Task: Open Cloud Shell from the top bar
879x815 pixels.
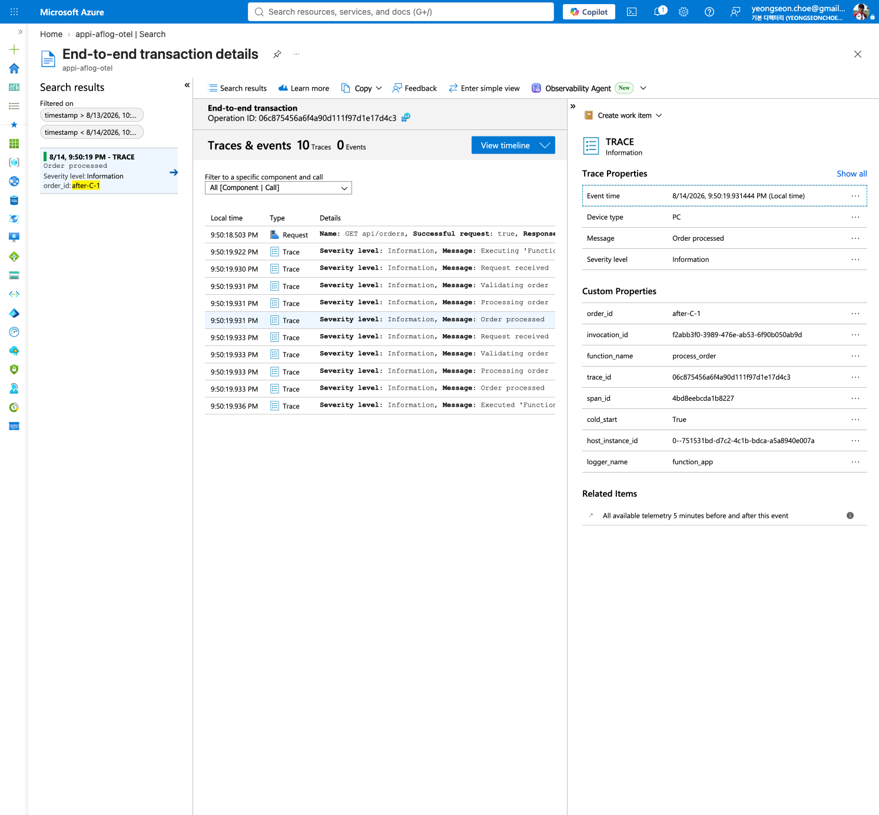Action: tap(632, 12)
